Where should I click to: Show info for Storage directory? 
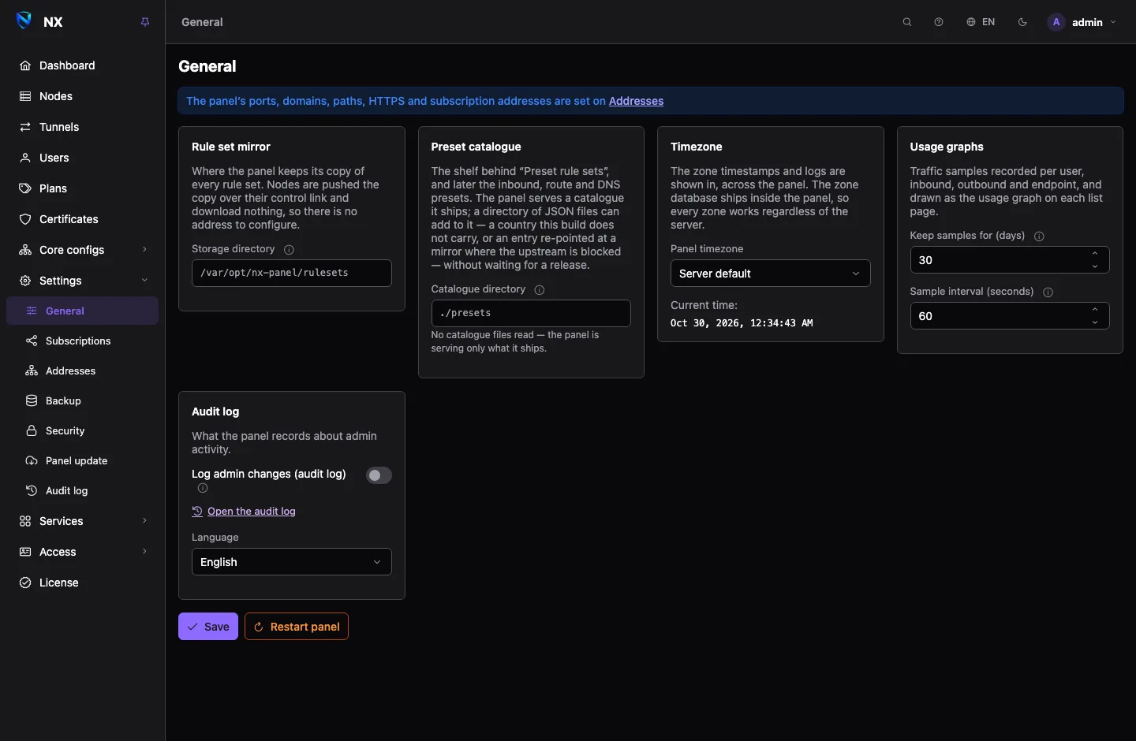click(x=289, y=250)
